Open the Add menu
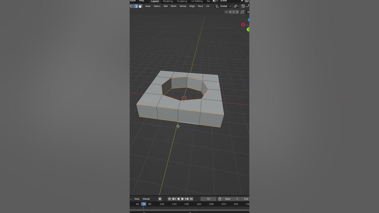Image resolution: width=379 pixels, height=213 pixels. pos(166,6)
